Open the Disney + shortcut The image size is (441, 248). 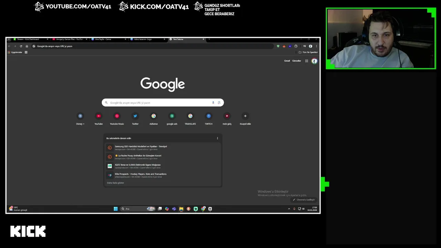(80, 119)
